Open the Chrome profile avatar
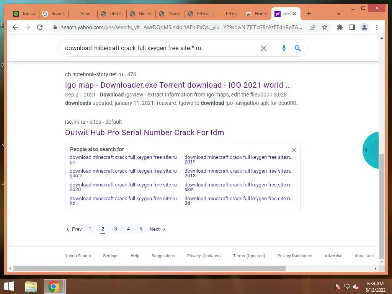Image resolution: width=392 pixels, height=294 pixels. tap(364, 27)
